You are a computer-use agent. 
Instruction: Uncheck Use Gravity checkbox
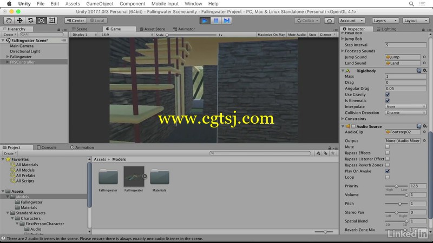click(x=388, y=94)
